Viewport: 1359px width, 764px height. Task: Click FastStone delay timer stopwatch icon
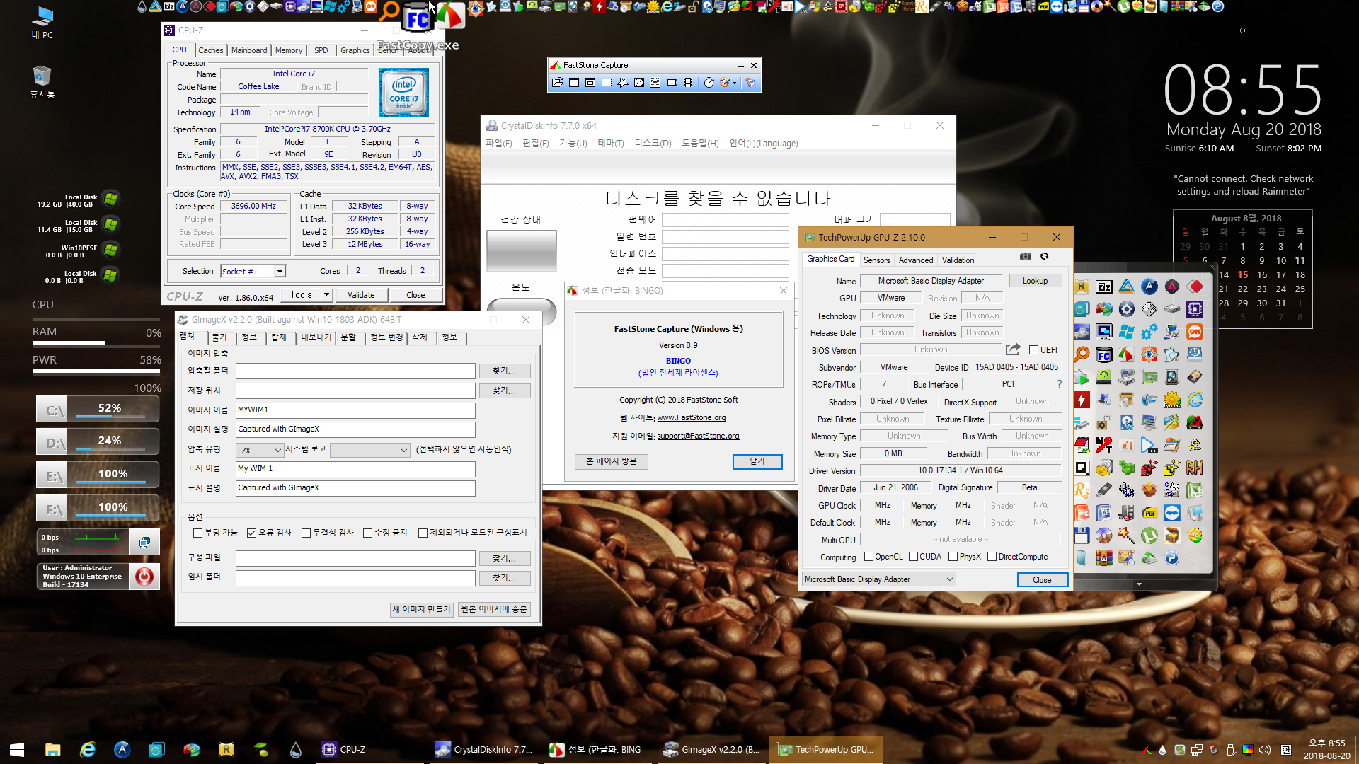(x=709, y=83)
